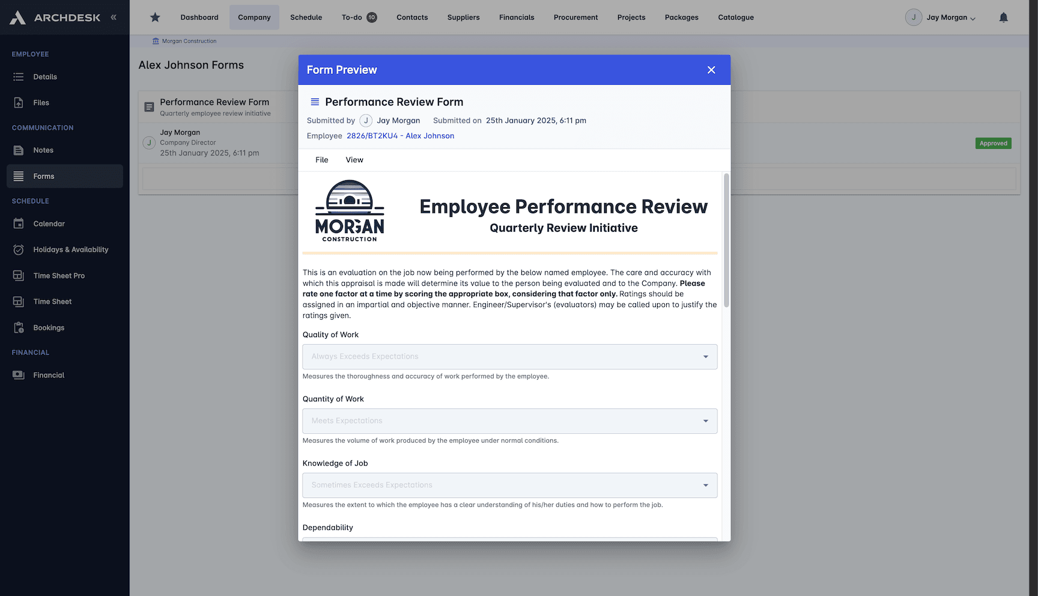1038x596 pixels.
Task: Click the Calendar icon in sidebar
Action: (x=19, y=223)
